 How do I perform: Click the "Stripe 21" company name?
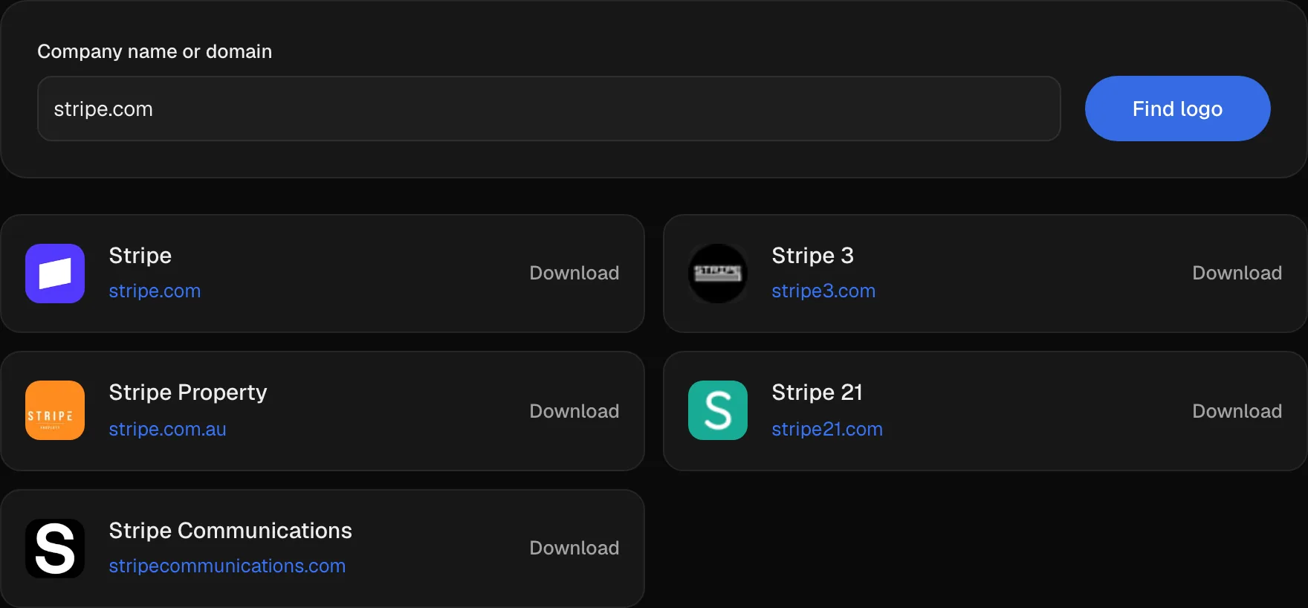(817, 392)
